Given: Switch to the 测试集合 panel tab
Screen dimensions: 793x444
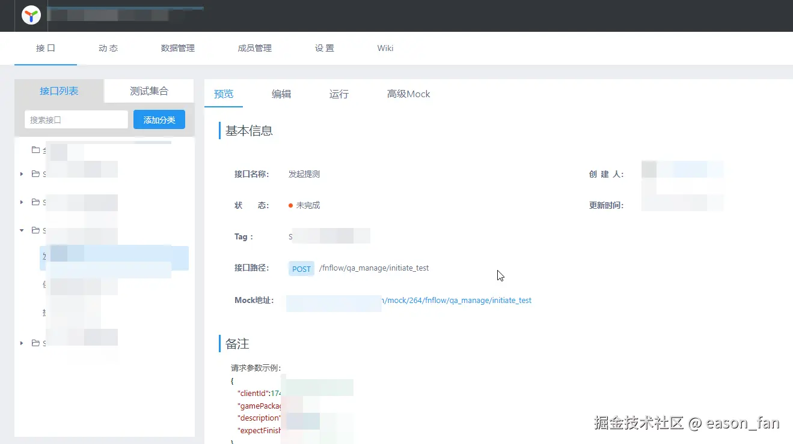Looking at the screenshot, I should click(x=149, y=91).
